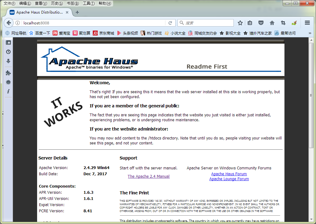Open the 历史(S) menu
Viewport: 316px width, 224px height.
(x=57, y=3)
